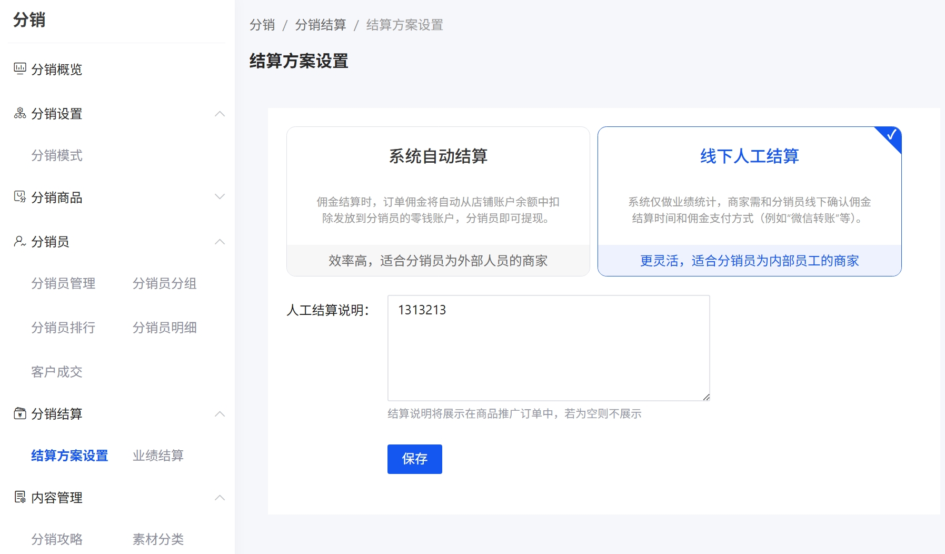
Task: Click inside the 人工结算说明 text area
Action: (548, 348)
